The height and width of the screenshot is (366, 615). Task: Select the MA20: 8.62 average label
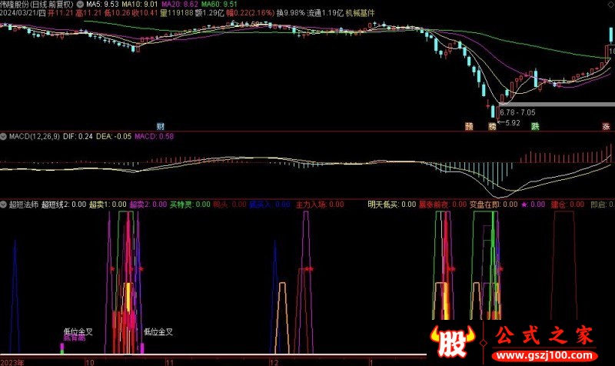click(x=180, y=5)
